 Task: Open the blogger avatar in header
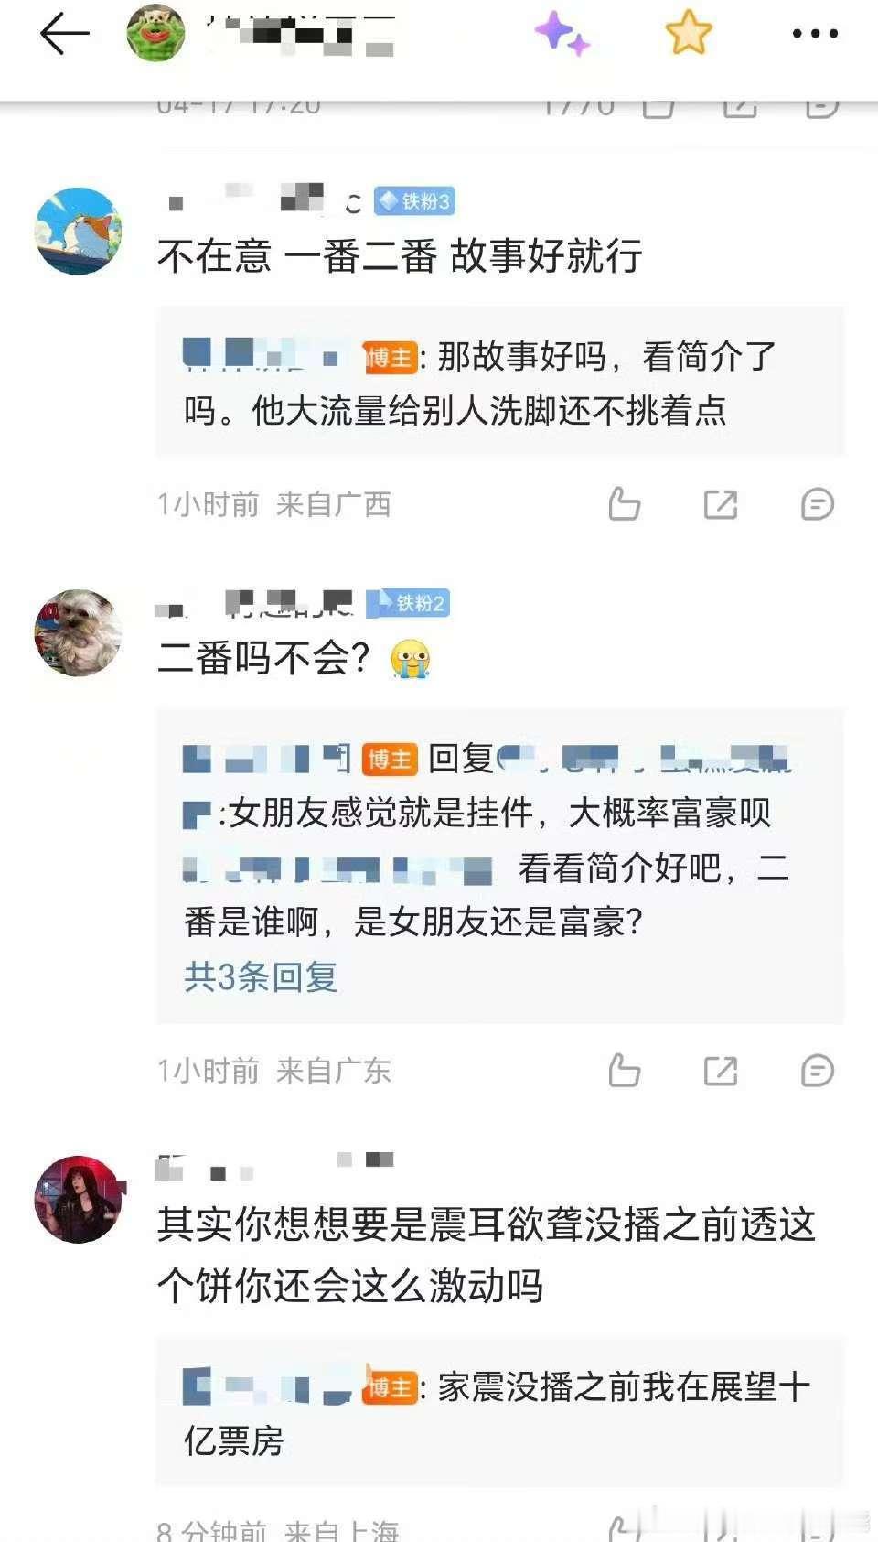pyautogui.click(x=155, y=34)
